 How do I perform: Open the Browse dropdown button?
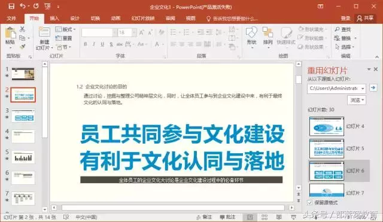[357, 100]
